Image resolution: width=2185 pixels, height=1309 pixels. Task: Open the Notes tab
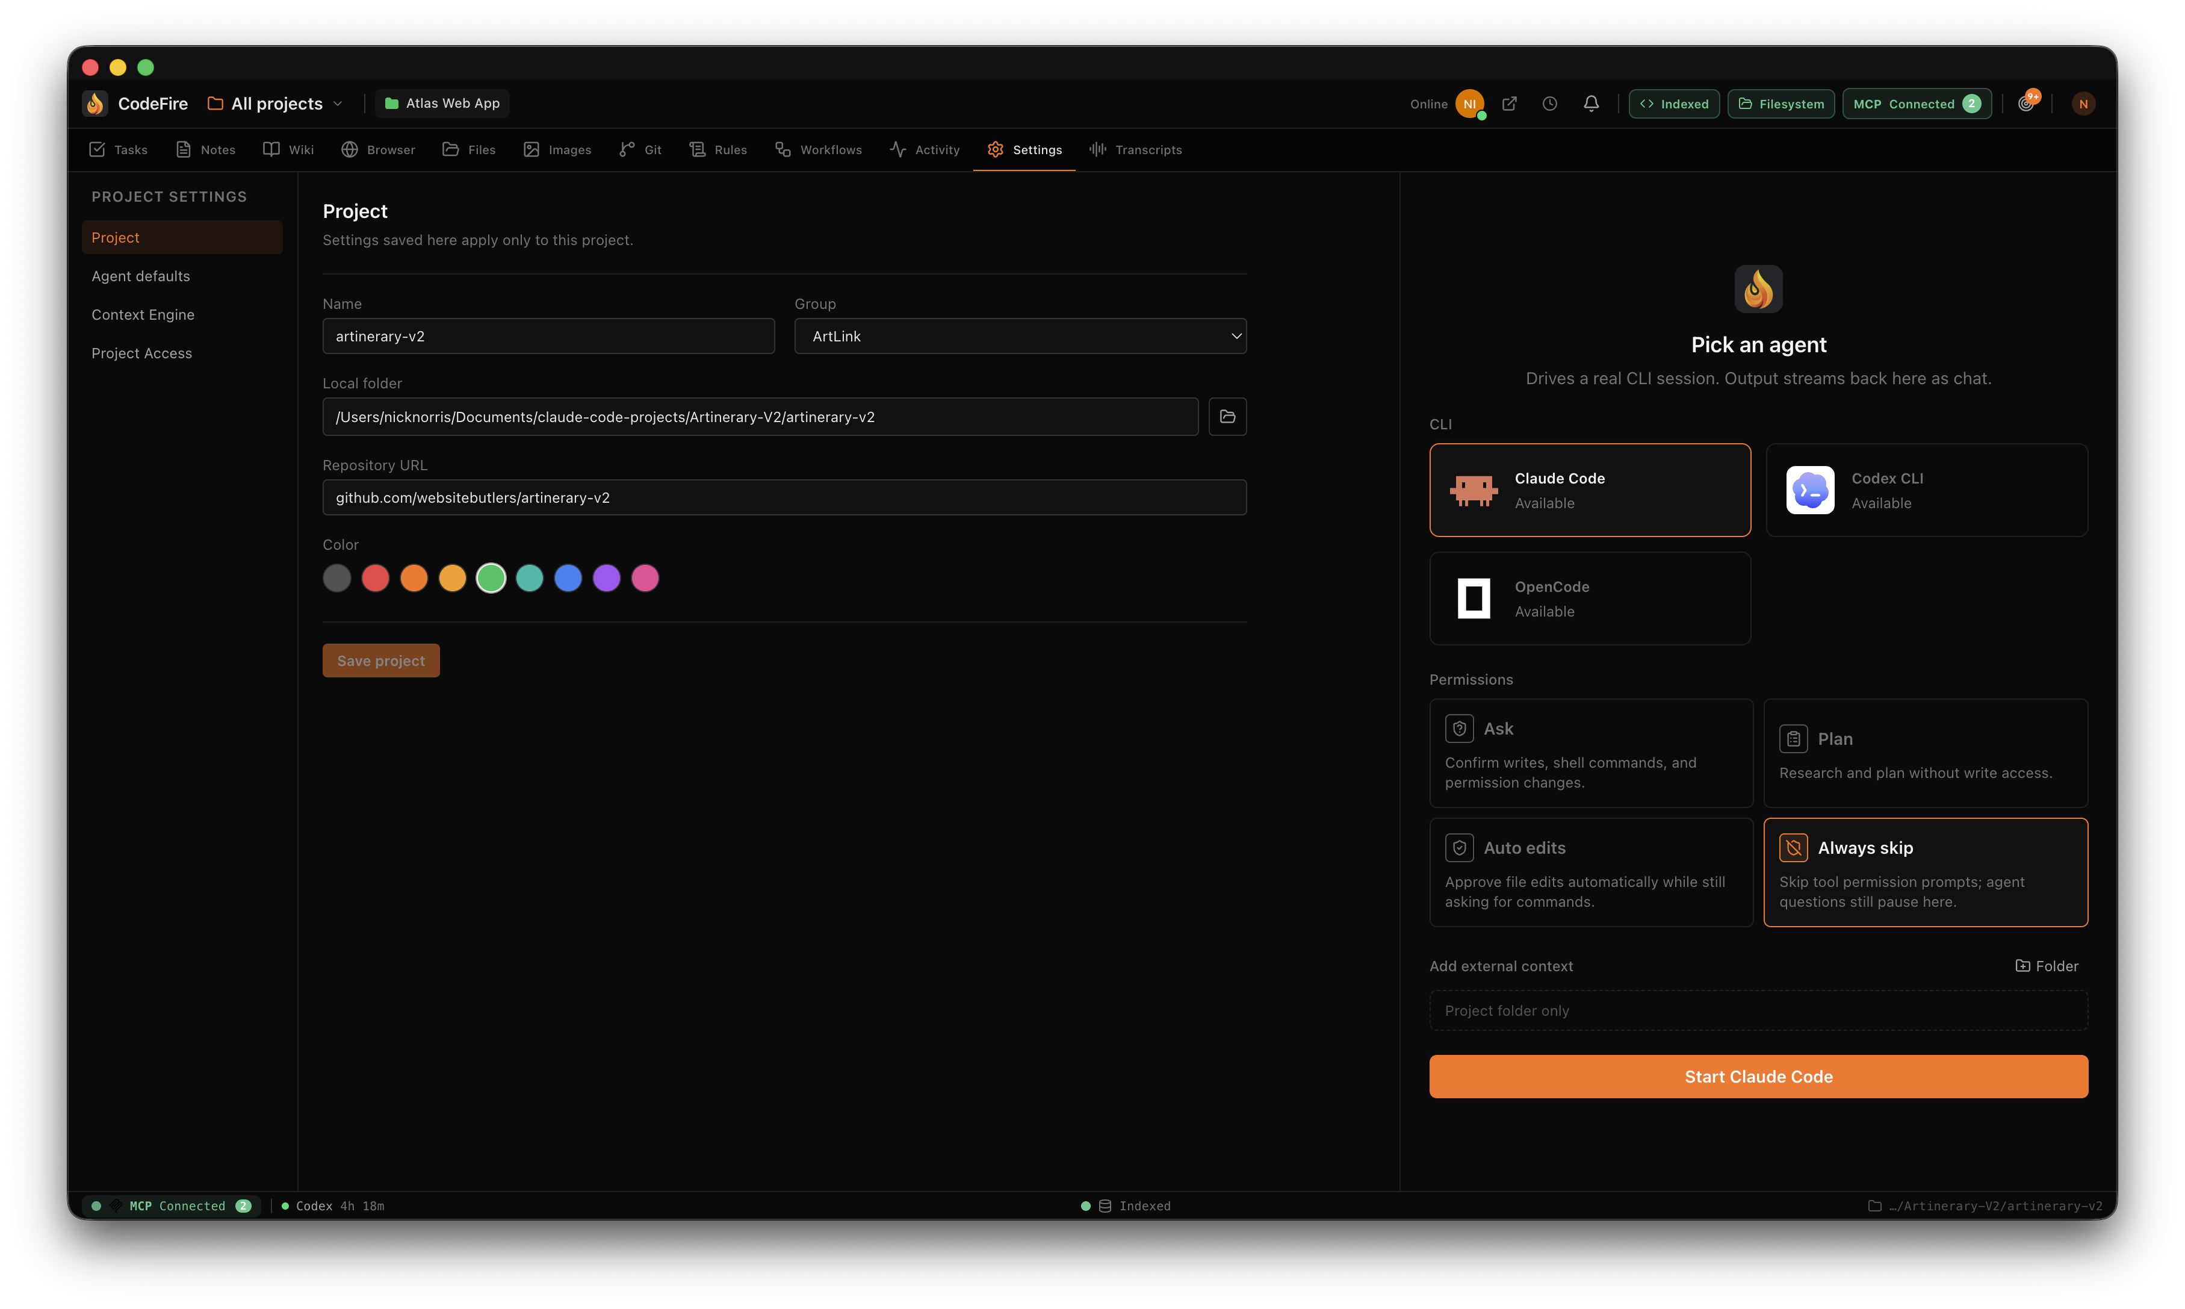coord(205,150)
